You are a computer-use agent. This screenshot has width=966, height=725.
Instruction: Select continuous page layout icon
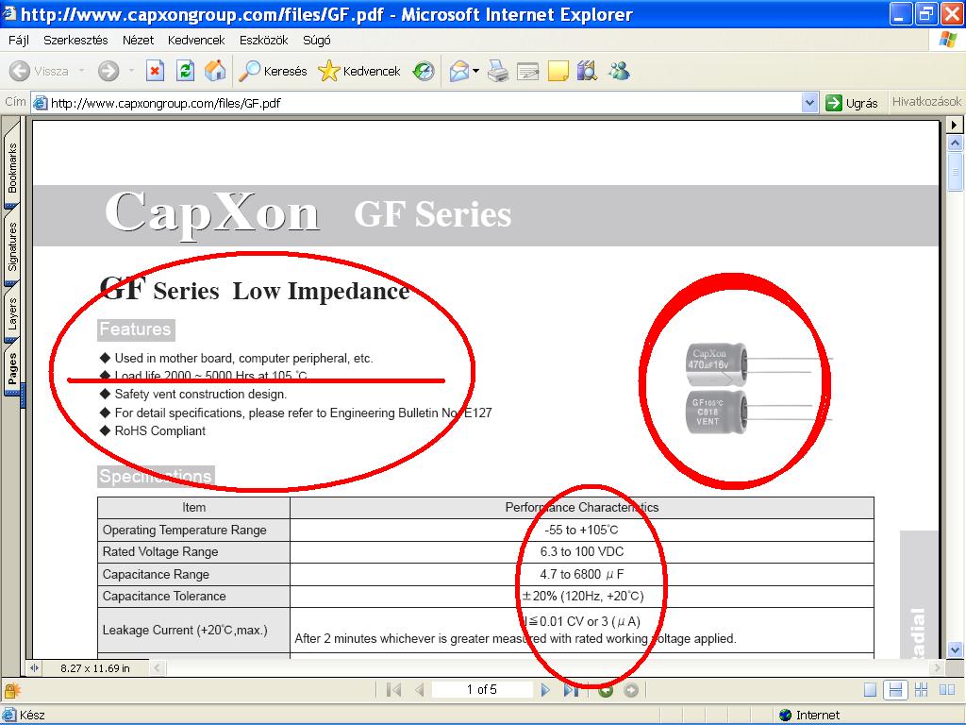click(x=895, y=690)
